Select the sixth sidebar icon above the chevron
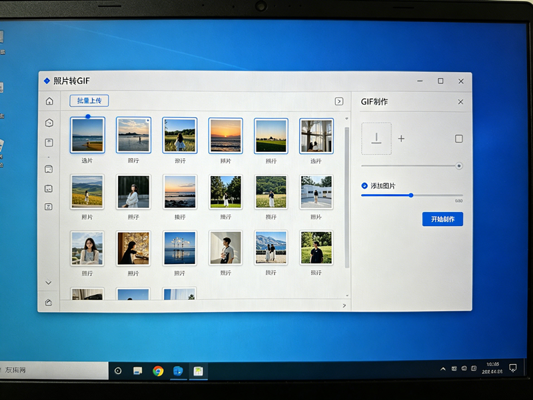The height and width of the screenshot is (400, 533). click(49, 207)
